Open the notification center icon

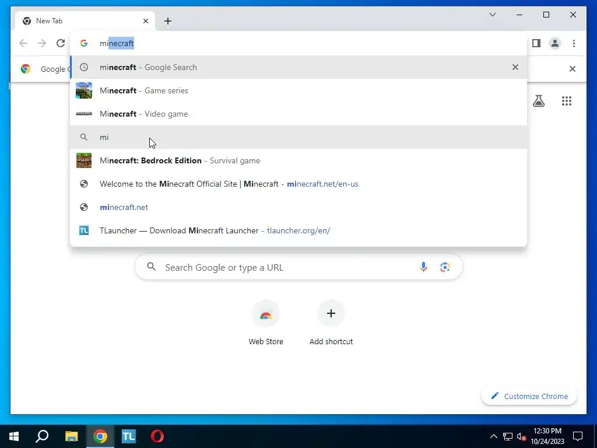578,436
